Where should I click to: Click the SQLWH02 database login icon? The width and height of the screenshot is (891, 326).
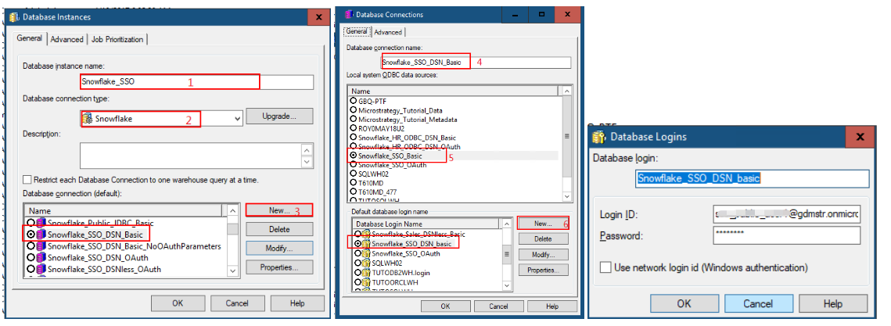[366, 265]
